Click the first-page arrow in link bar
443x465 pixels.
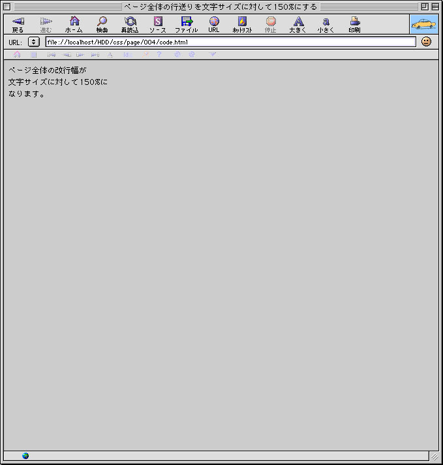52,55
